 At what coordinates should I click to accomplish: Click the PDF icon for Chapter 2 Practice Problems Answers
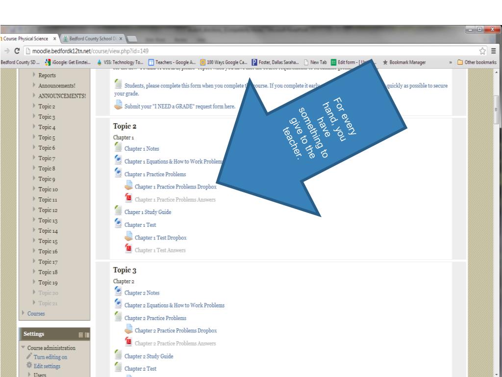[128, 342]
